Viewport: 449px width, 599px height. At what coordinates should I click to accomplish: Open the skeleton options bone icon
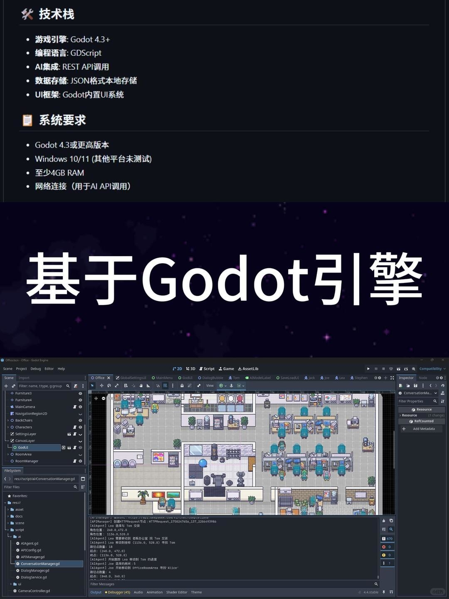pos(199,386)
